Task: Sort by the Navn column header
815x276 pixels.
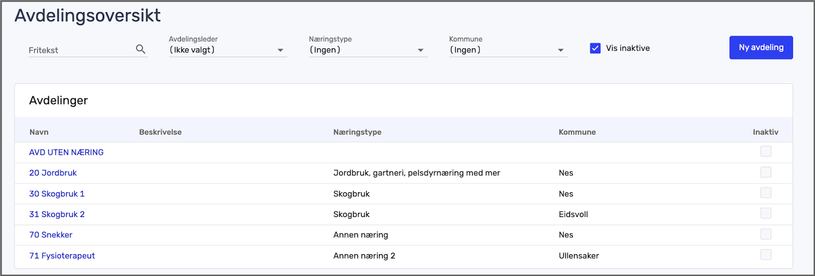Action: click(39, 132)
